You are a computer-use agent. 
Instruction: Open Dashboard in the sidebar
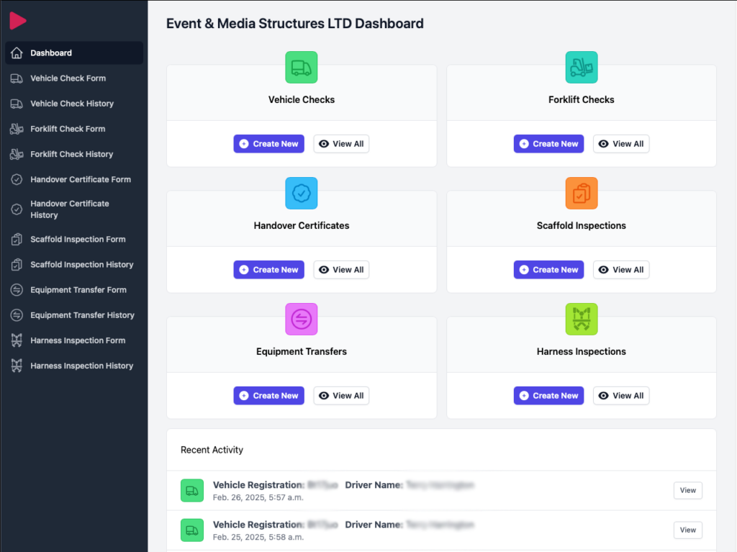pos(51,53)
